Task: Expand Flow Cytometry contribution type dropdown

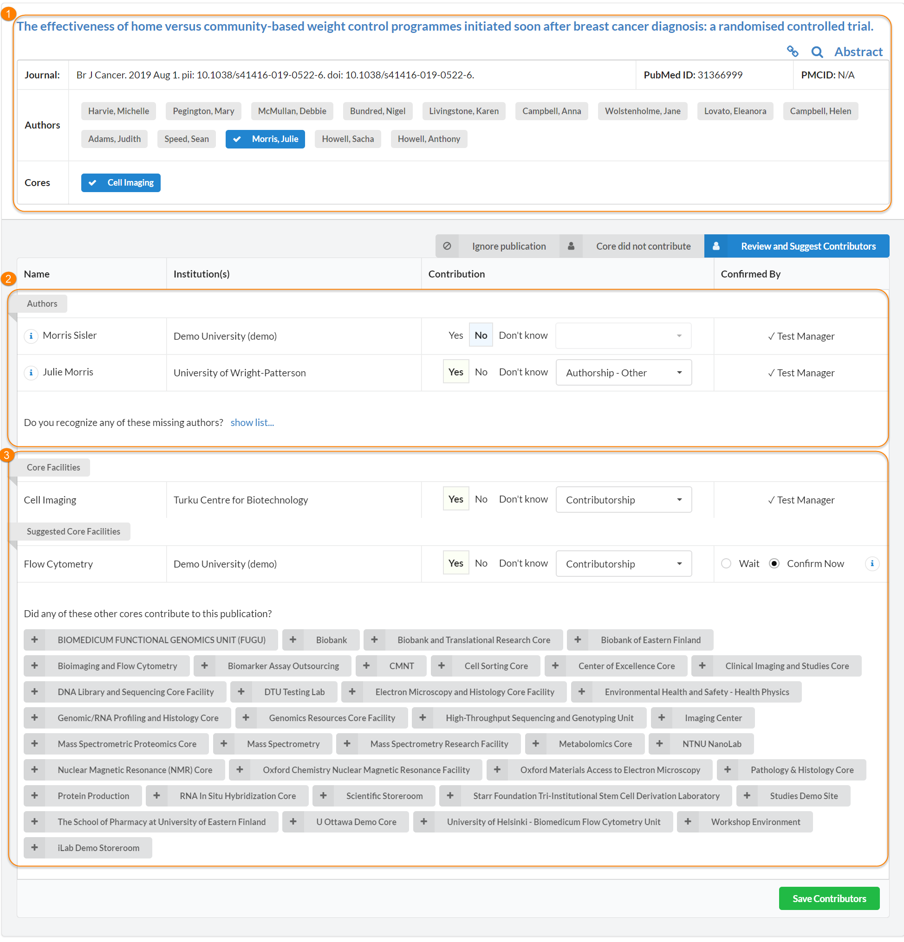Action: pyautogui.click(x=623, y=564)
